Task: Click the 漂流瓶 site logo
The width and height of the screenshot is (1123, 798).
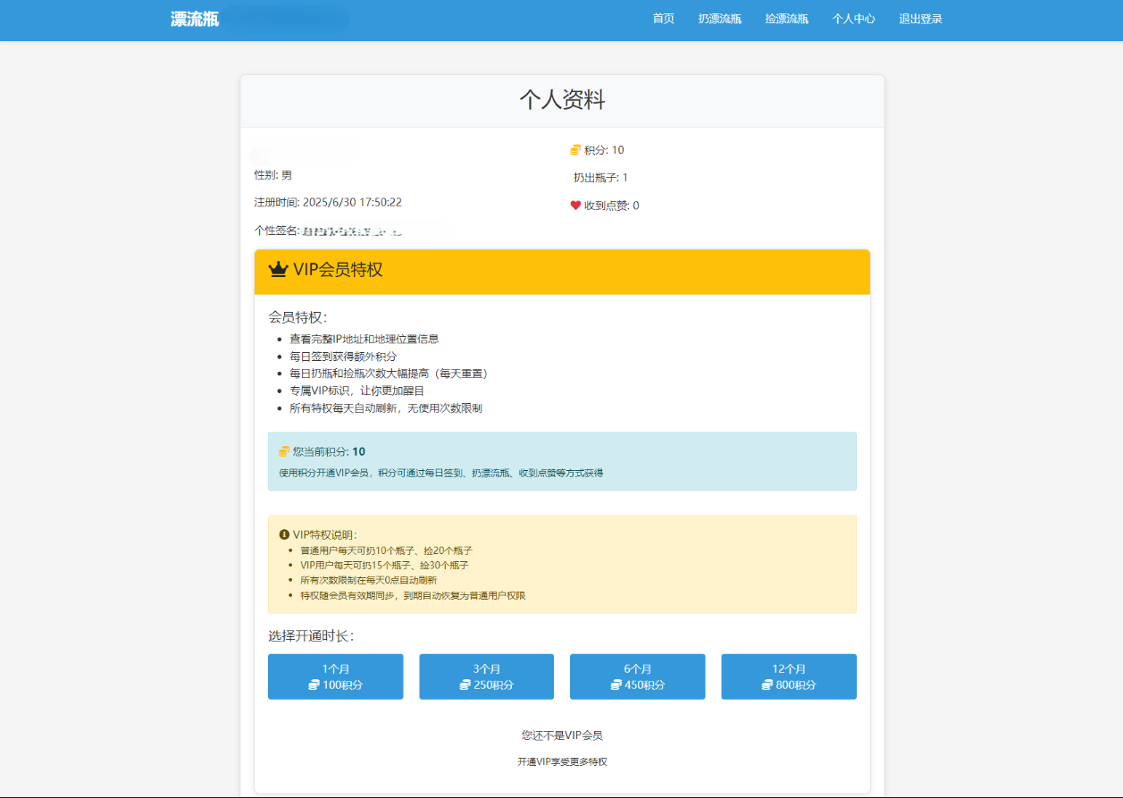Action: (195, 19)
